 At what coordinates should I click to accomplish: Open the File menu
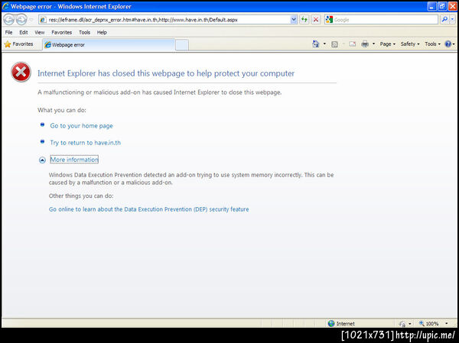tap(8, 32)
